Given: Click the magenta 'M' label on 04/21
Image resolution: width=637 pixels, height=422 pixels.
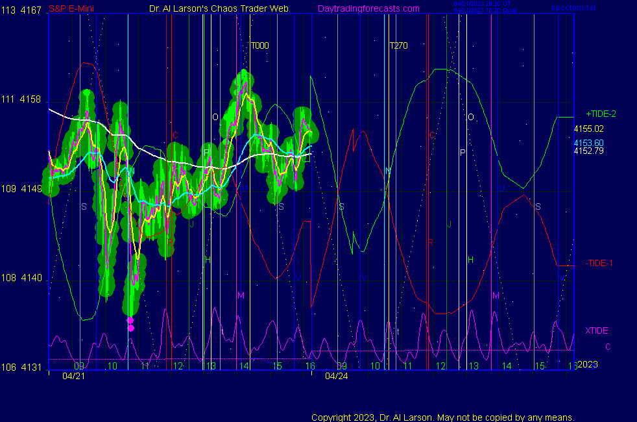Looking at the screenshot, I should pos(241,295).
